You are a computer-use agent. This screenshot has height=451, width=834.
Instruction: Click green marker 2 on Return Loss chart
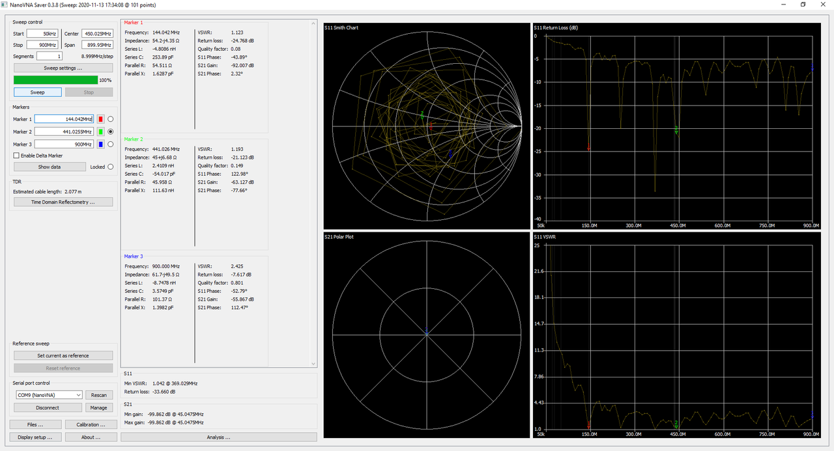pyautogui.click(x=676, y=130)
